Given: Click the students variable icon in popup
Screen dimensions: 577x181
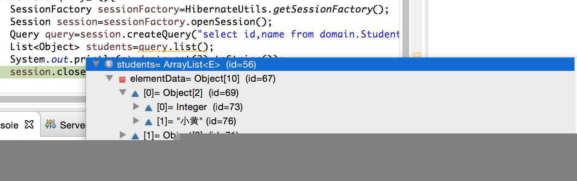Looking at the screenshot, I should coord(109,64).
